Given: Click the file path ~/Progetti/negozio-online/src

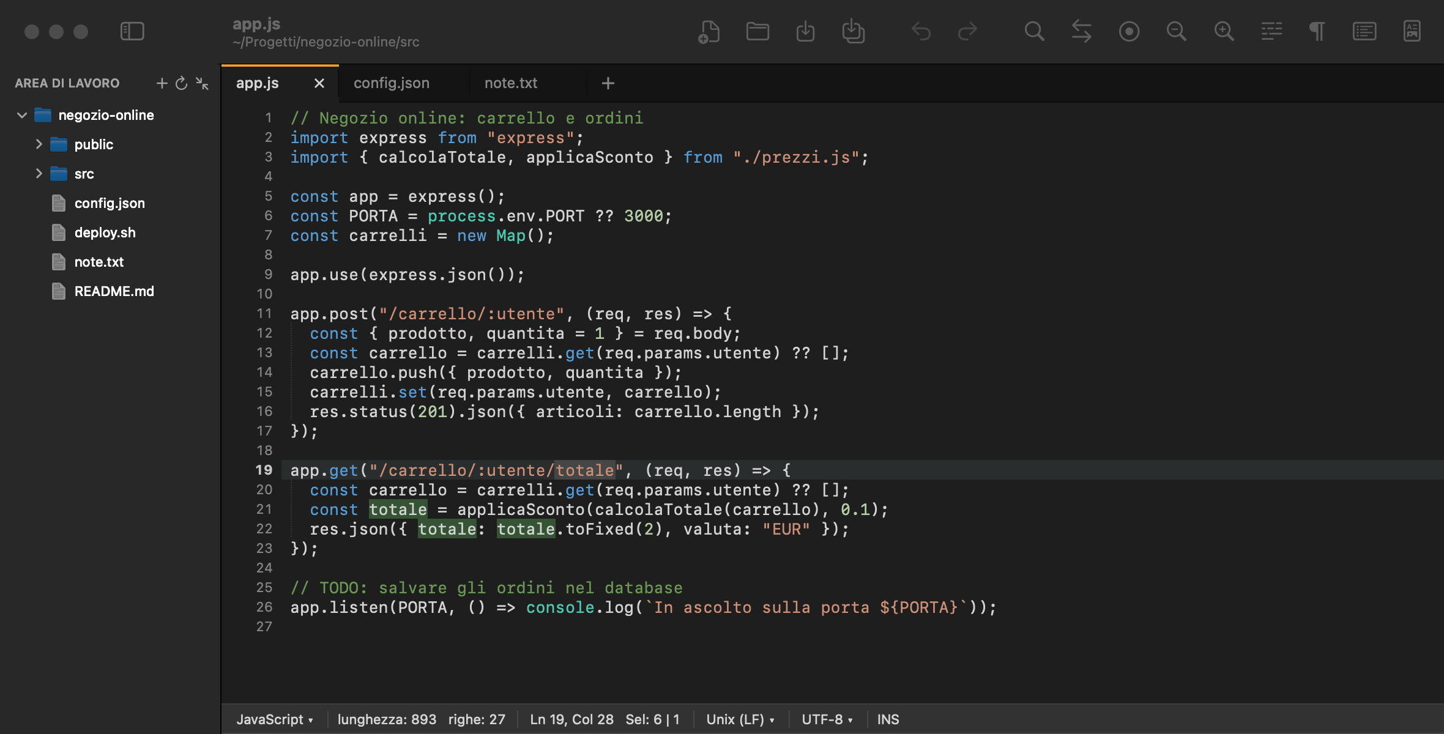Looking at the screenshot, I should point(326,42).
